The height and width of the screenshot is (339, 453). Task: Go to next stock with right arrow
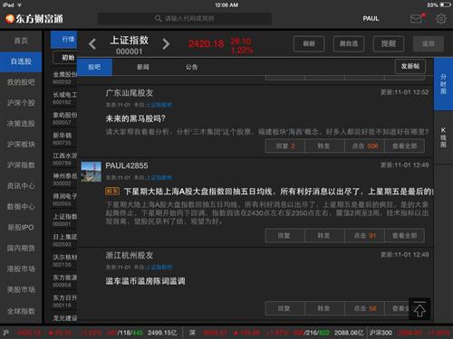coord(166,44)
